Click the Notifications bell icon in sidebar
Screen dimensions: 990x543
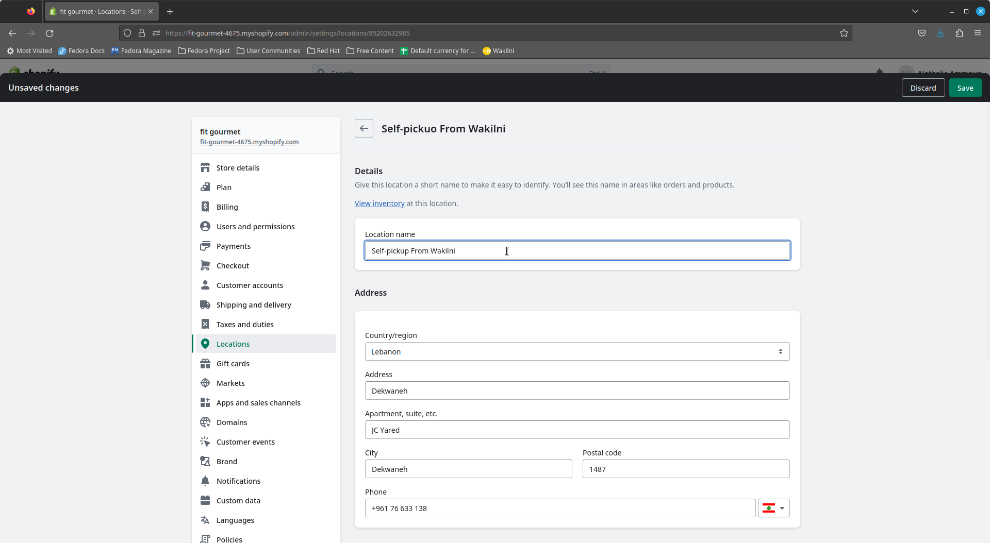(x=205, y=481)
